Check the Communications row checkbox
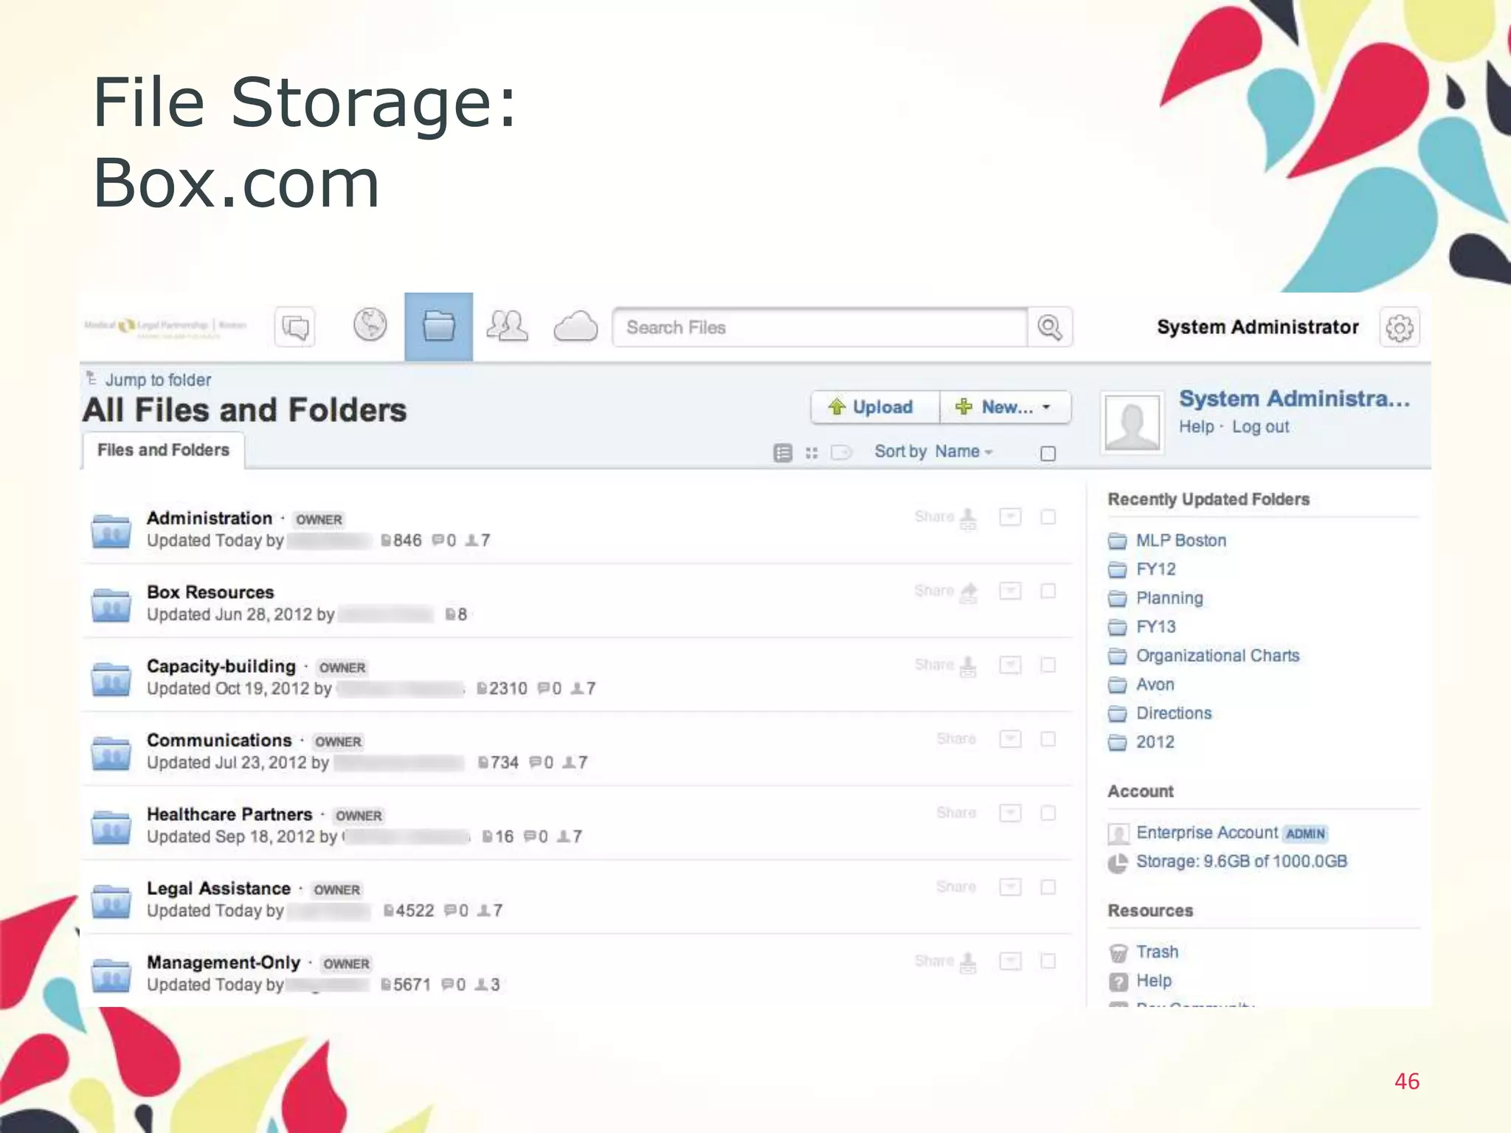The height and width of the screenshot is (1133, 1511). (1048, 739)
